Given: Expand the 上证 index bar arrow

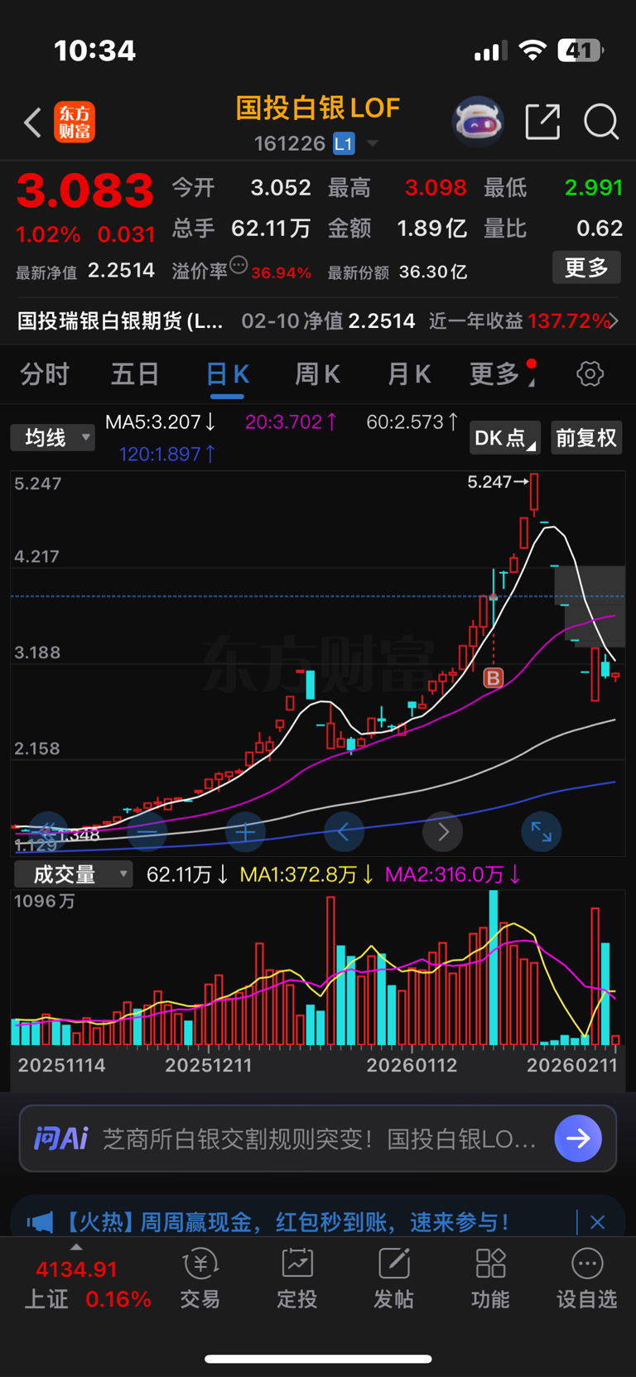Looking at the screenshot, I should (x=76, y=1247).
